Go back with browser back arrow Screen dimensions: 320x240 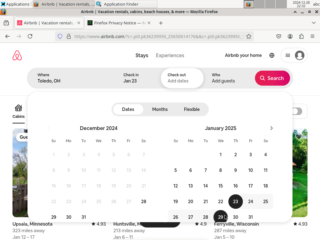[7, 36]
